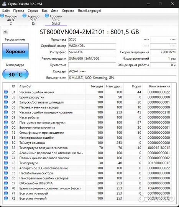Click status icon for attribute F0

(6, 188)
